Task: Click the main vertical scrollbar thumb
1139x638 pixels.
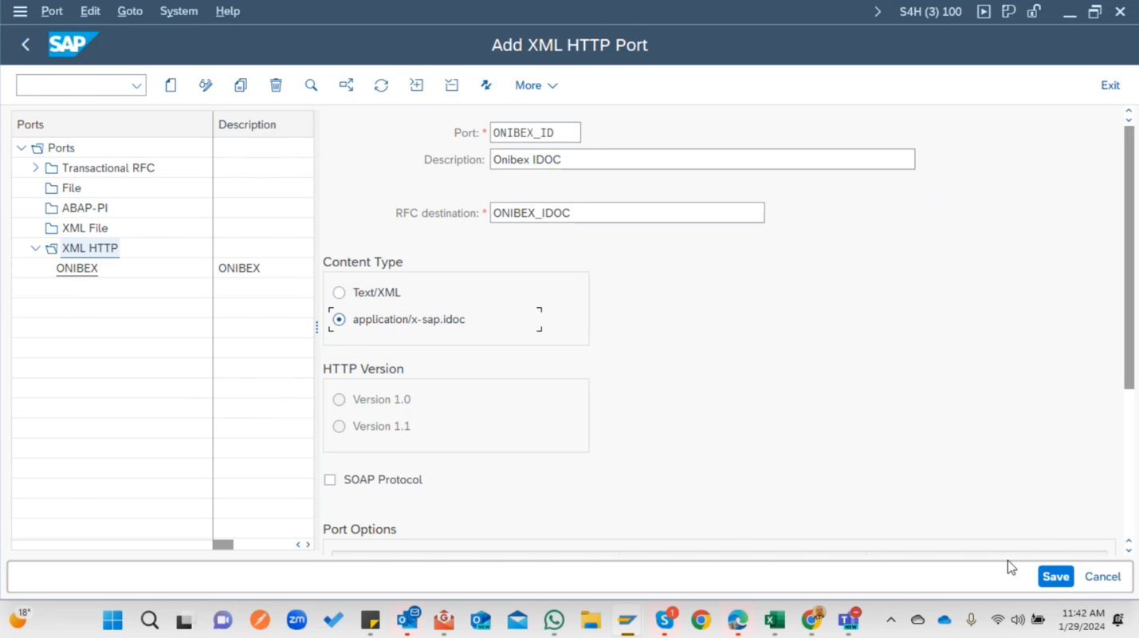Action: [x=1129, y=258]
